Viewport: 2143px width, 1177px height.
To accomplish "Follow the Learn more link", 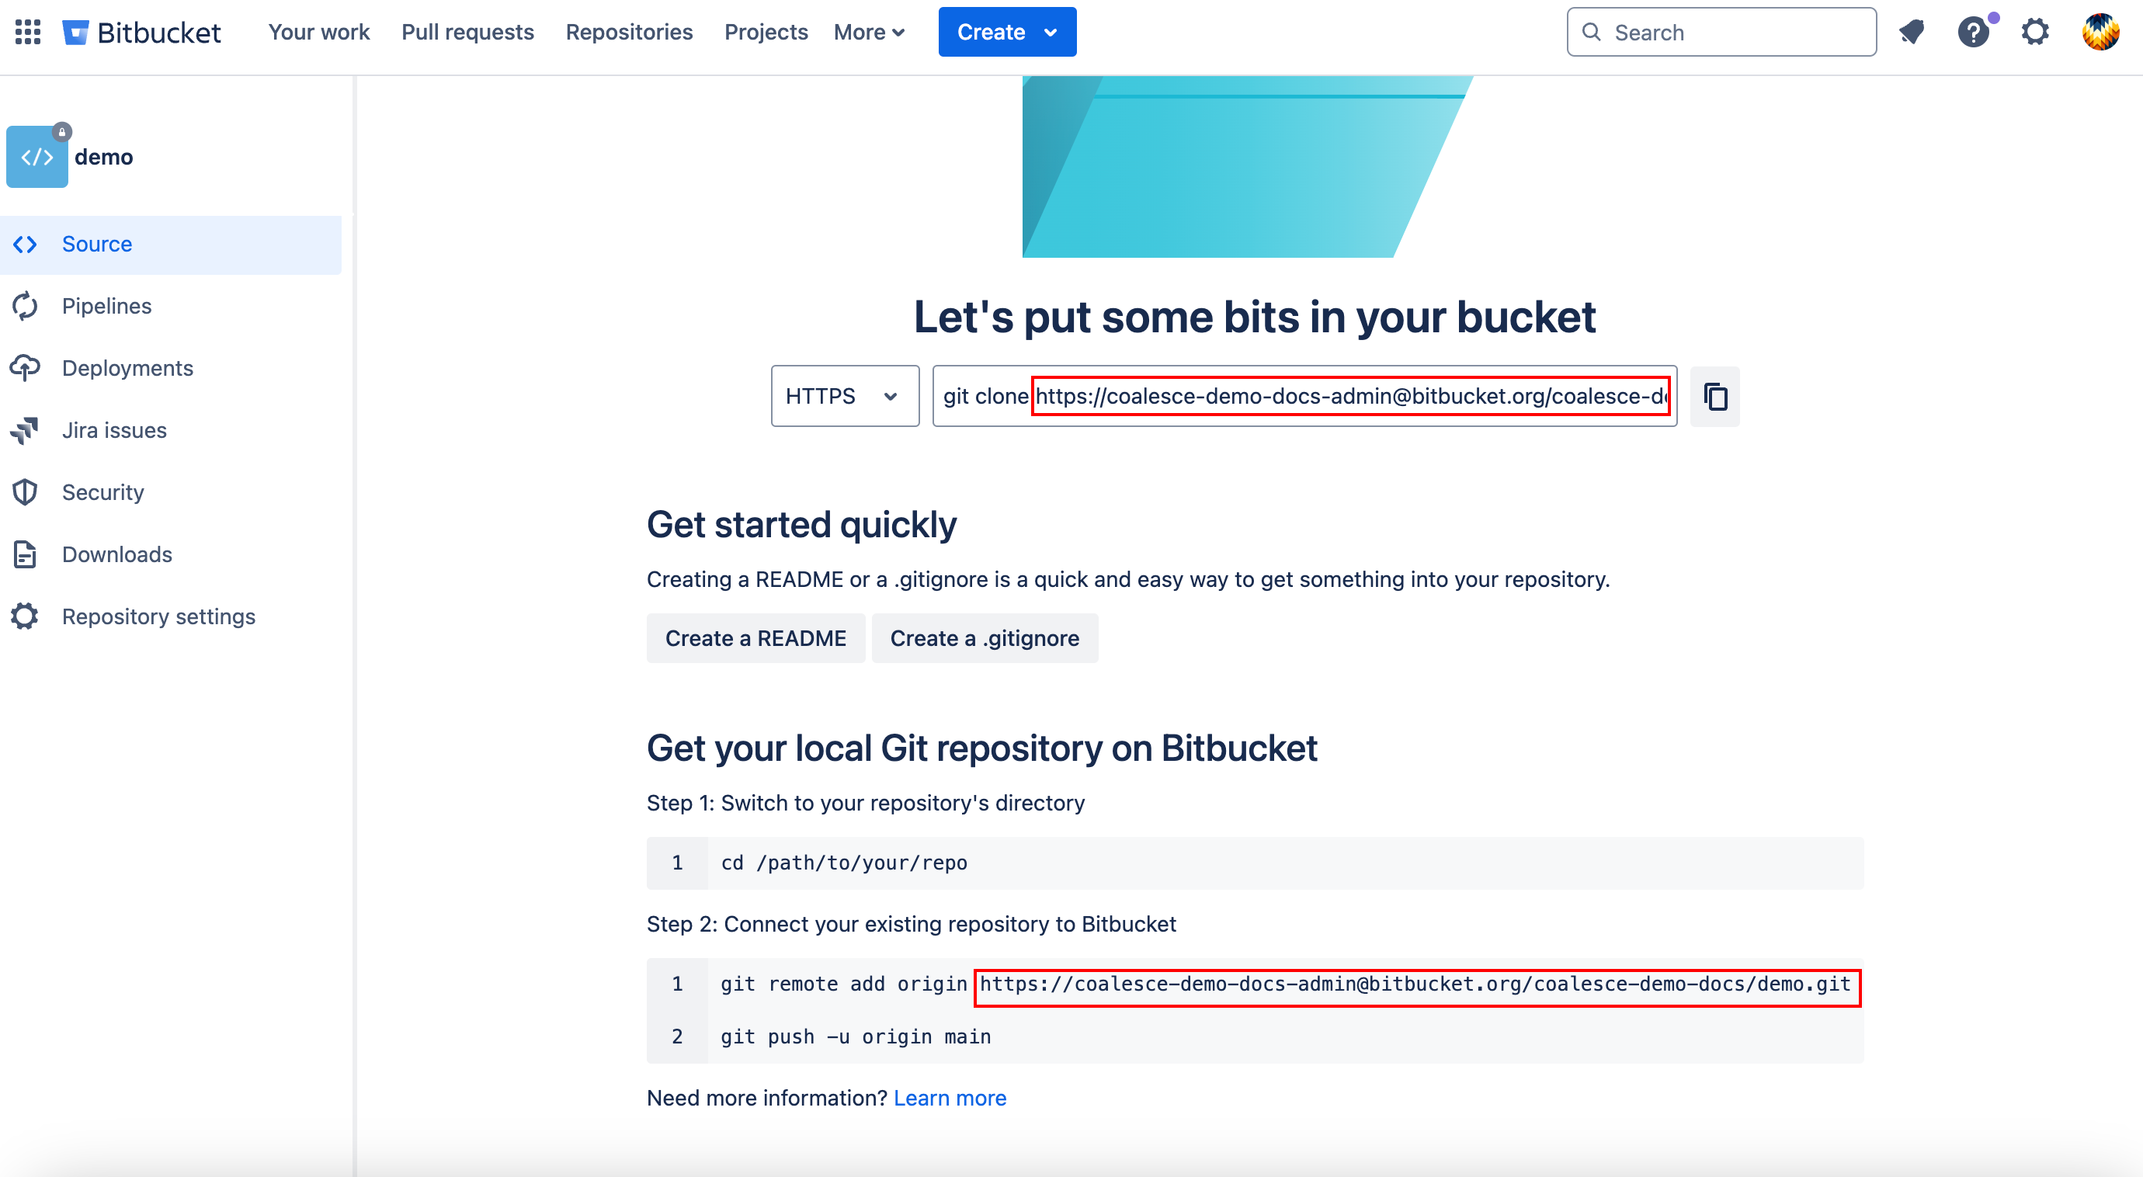I will (x=949, y=1097).
